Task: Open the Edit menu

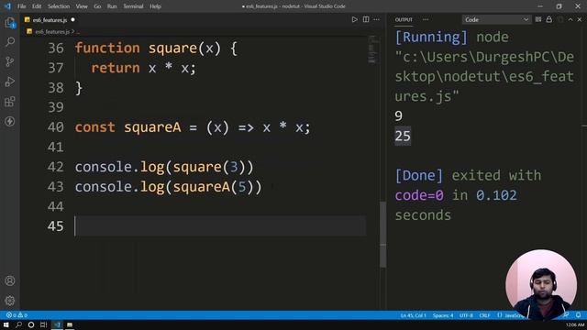Action: click(37, 6)
